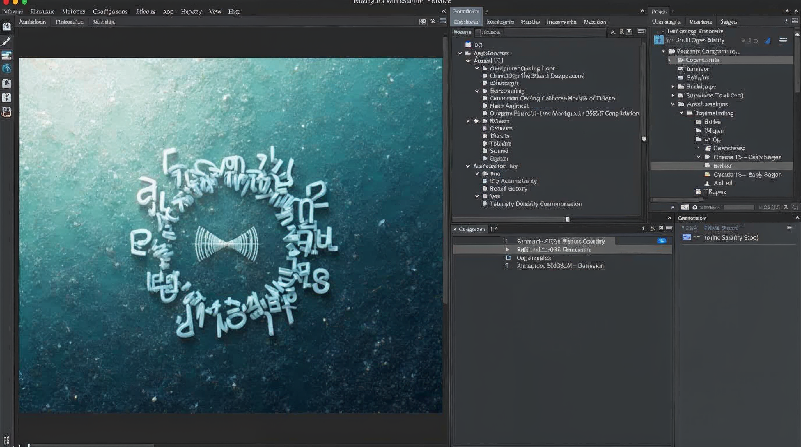Click the grid icon at the Pouss tabs' right end

(795, 21)
